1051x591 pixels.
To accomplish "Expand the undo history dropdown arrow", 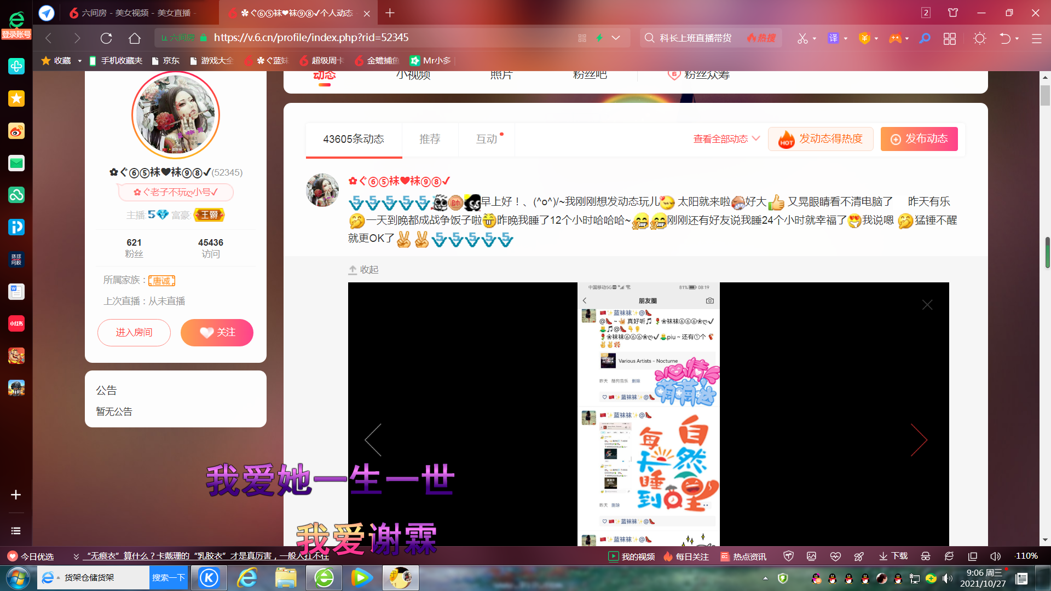I will click(1017, 38).
